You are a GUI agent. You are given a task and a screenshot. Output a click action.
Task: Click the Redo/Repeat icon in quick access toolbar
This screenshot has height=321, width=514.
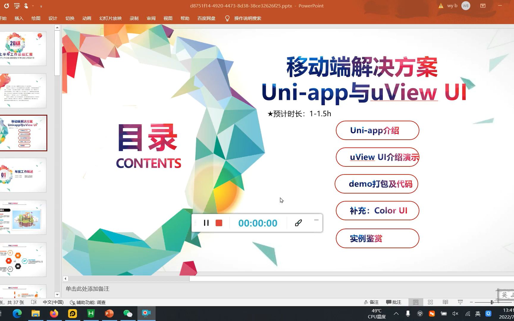click(x=7, y=6)
